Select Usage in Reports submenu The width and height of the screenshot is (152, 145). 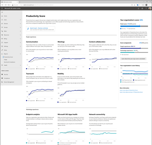[x=6, y=59]
